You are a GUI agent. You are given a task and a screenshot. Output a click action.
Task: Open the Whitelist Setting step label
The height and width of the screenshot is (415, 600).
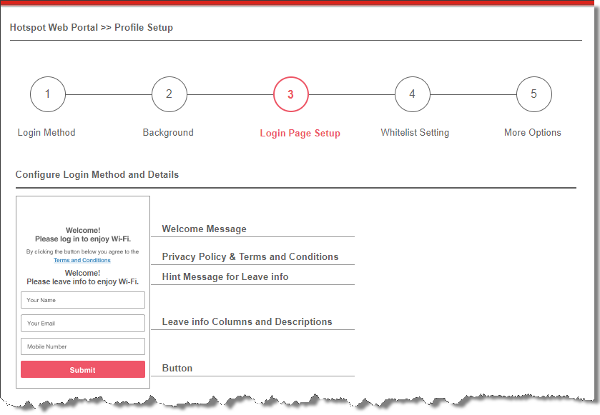pos(415,133)
